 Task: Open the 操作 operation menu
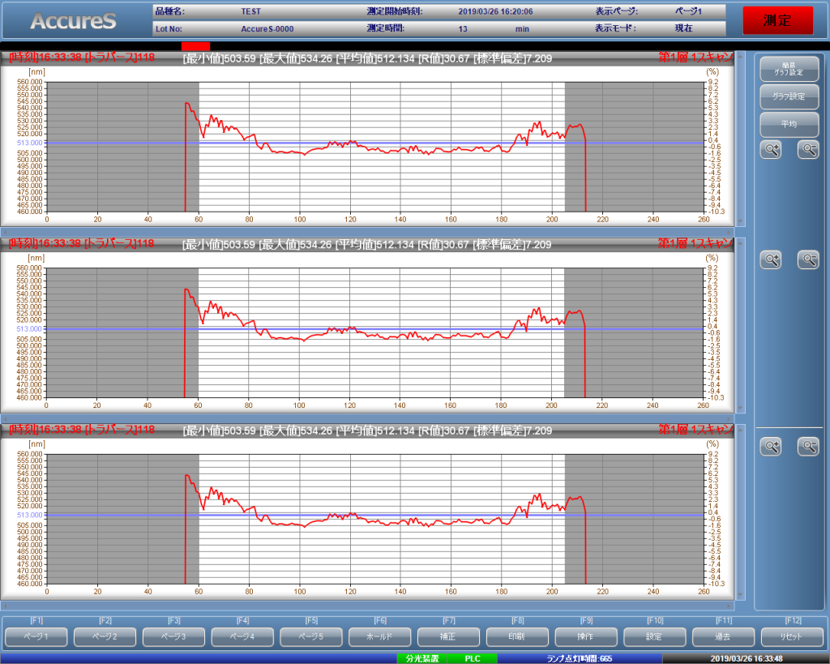tap(586, 636)
